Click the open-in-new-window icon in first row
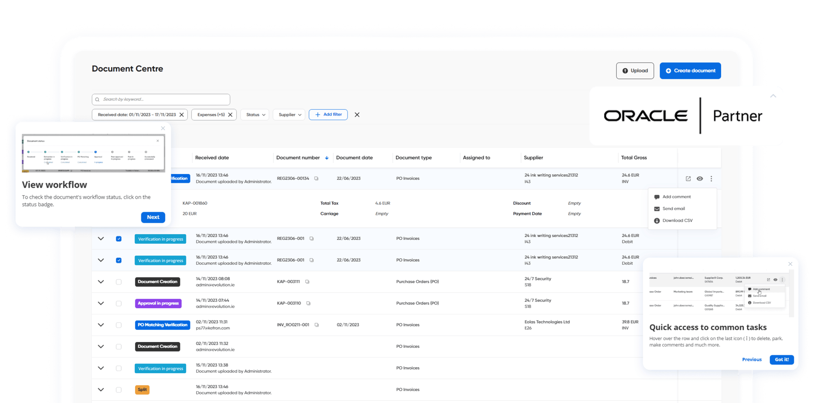 pos(688,179)
